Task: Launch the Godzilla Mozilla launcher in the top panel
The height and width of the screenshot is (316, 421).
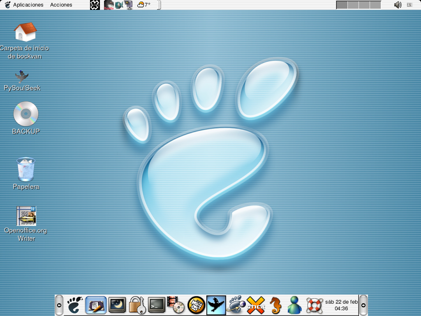Action: (109, 5)
